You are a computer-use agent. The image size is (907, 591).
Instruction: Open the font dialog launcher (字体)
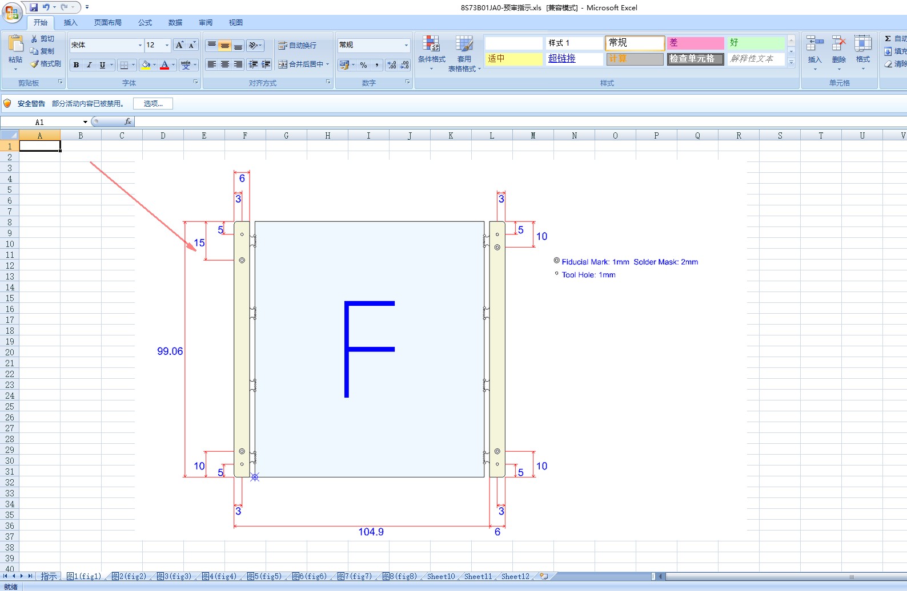(195, 82)
